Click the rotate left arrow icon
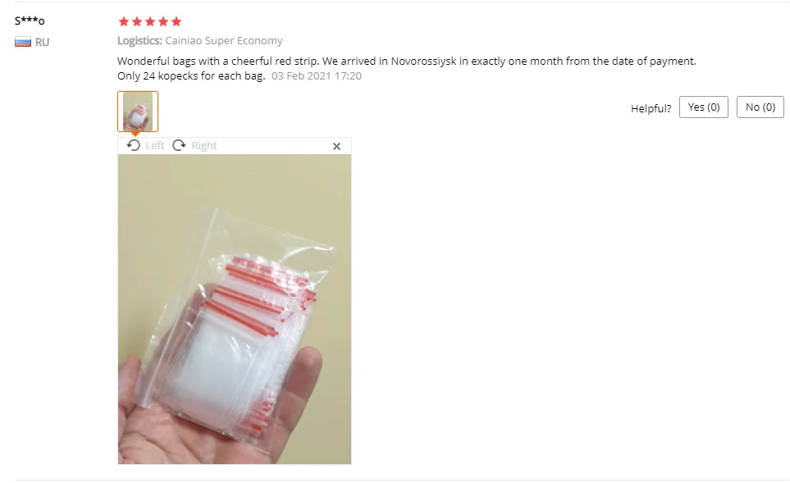Image resolution: width=790 pixels, height=483 pixels. click(x=133, y=145)
